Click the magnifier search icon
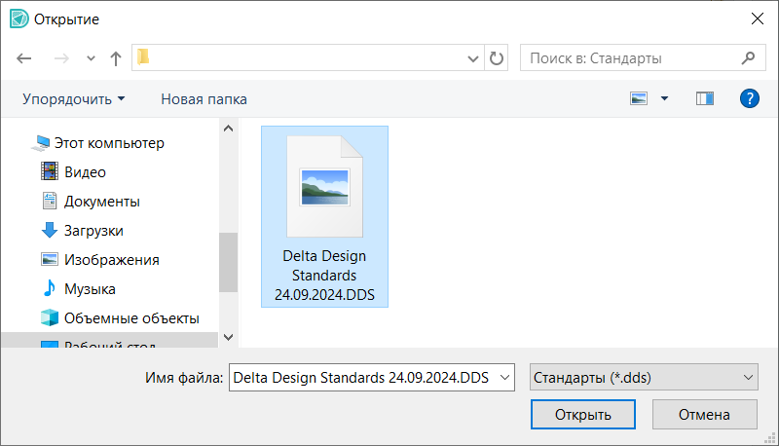Image resolution: width=779 pixels, height=446 pixels. tap(748, 58)
